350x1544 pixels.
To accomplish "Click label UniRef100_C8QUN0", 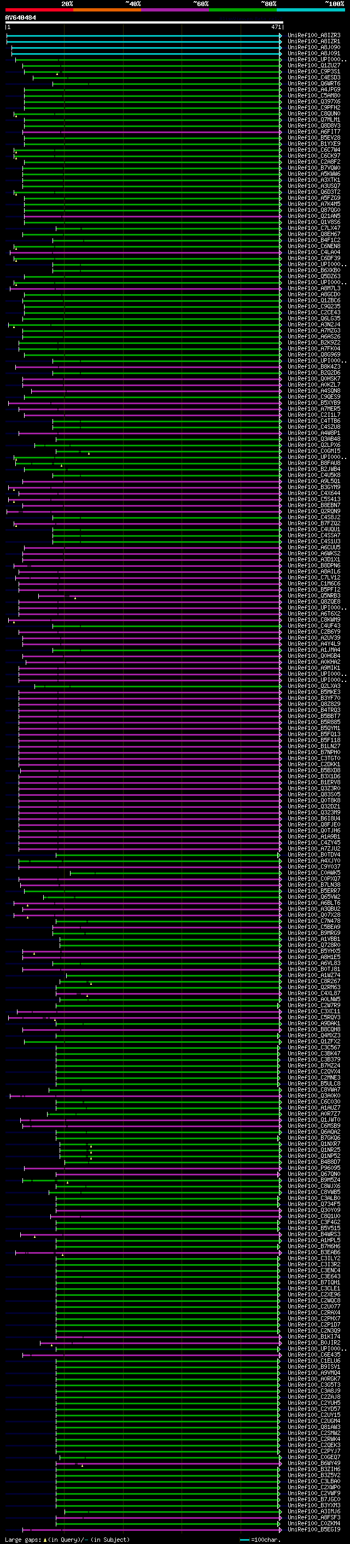I will (314, 113).
